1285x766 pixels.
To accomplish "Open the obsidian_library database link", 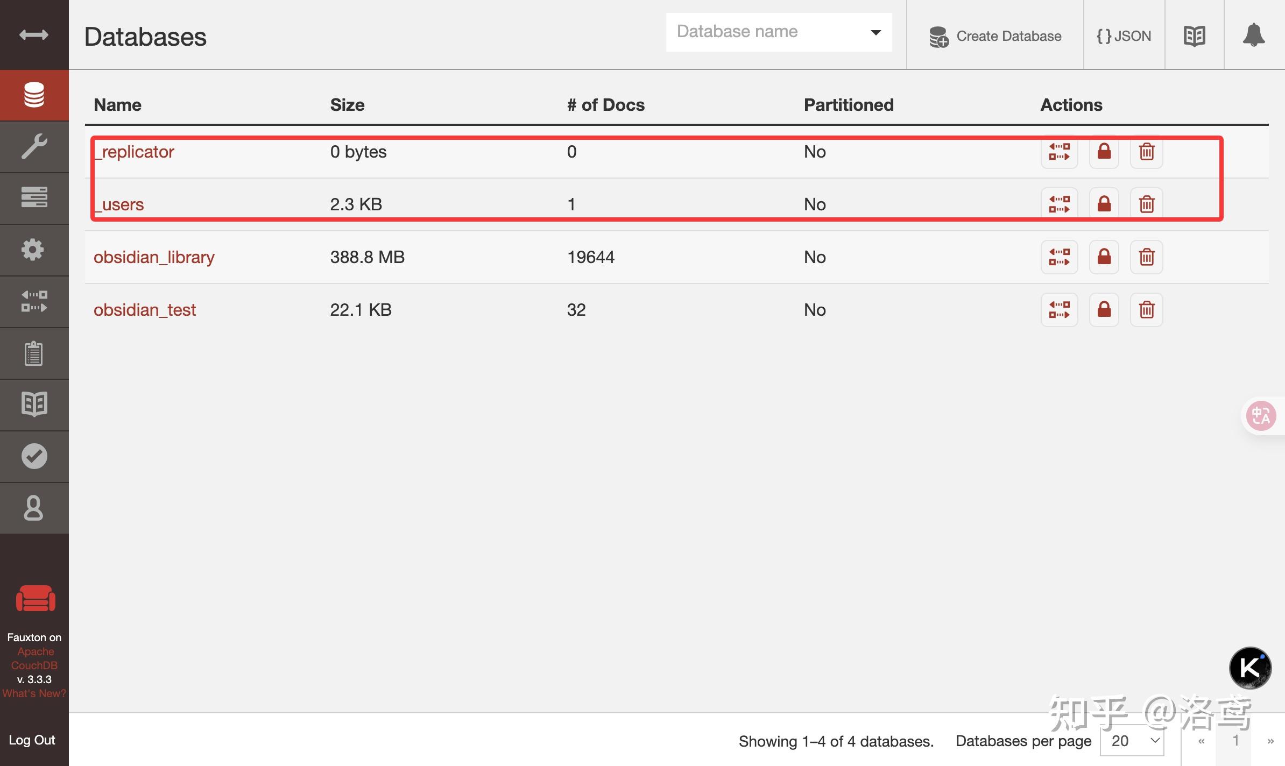I will pyautogui.click(x=154, y=257).
